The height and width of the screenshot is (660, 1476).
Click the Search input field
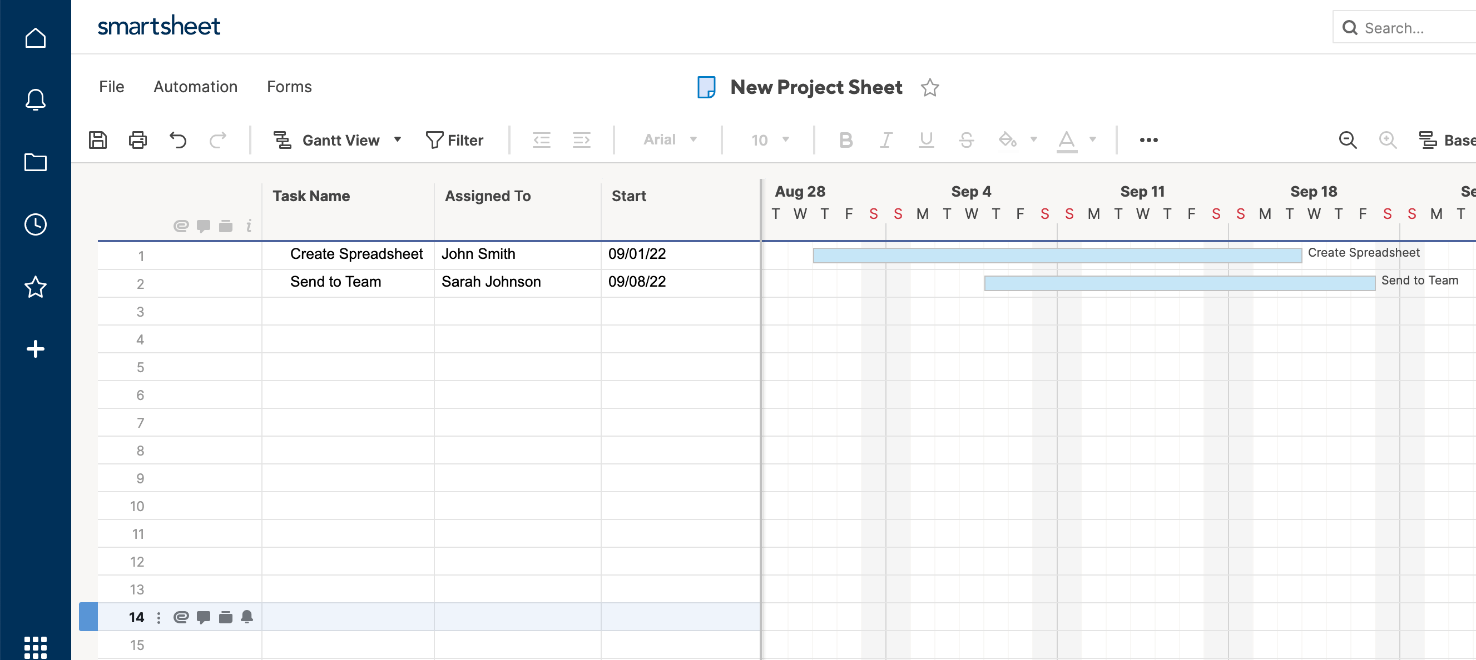point(1415,27)
